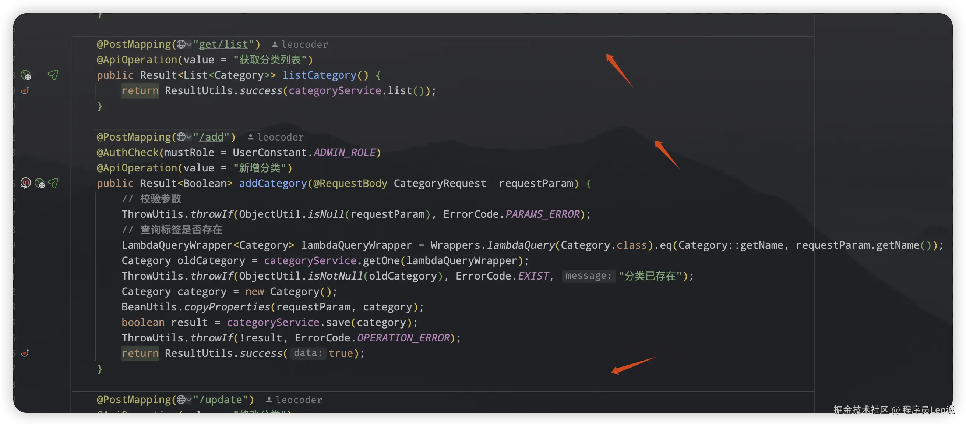Click the listCategory method name
The width and height of the screenshot is (966, 426).
(x=319, y=75)
